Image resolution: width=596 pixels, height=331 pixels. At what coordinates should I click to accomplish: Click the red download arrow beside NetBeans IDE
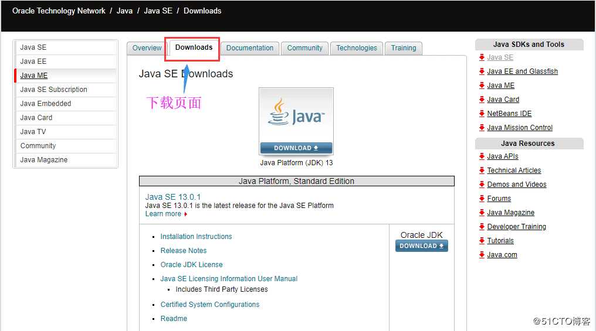pos(482,114)
